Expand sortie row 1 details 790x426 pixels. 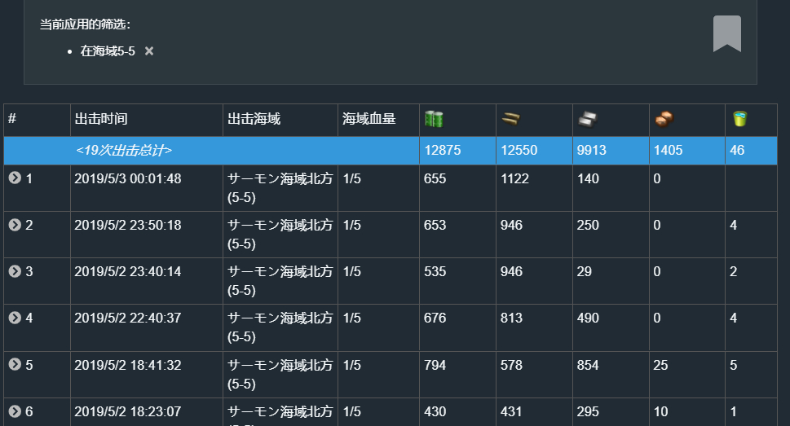click(x=15, y=178)
